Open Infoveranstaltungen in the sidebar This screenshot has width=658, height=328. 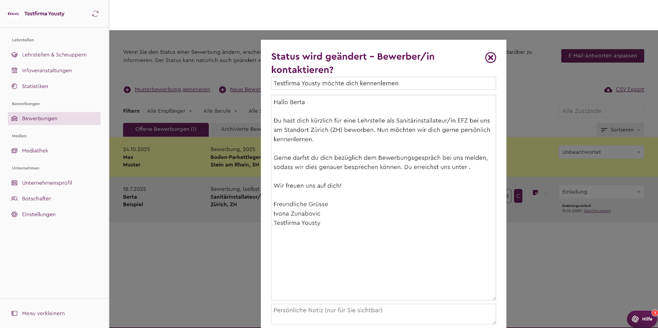(46, 70)
